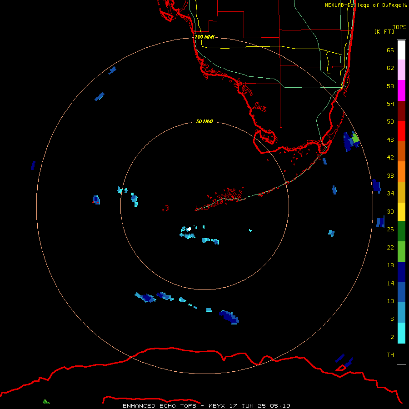The width and height of the screenshot is (409, 409).
Task: Click the '18' legend value
Action: (390, 265)
